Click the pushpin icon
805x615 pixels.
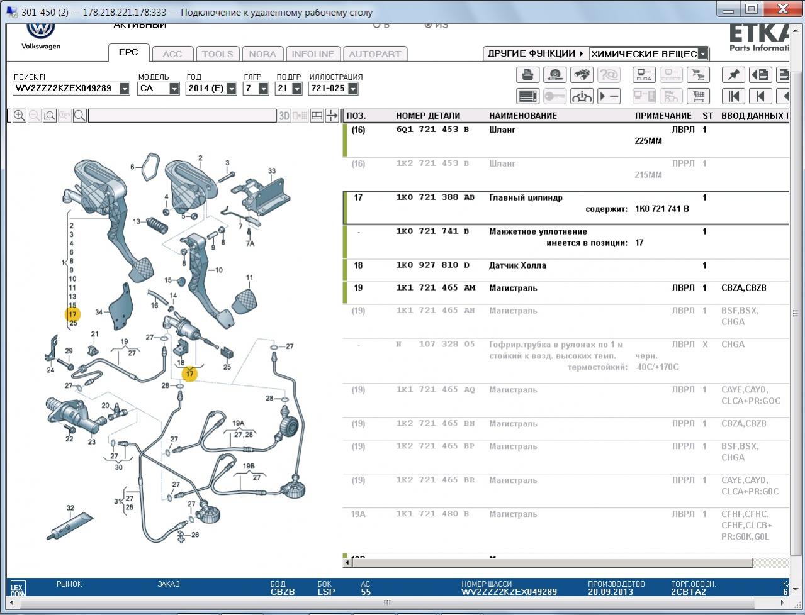(x=733, y=75)
